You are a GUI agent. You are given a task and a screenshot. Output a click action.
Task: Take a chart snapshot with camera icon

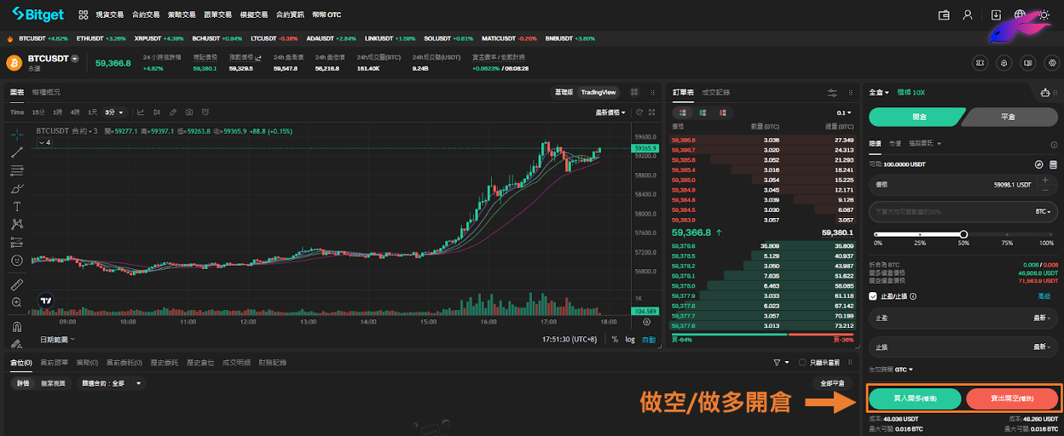(189, 112)
